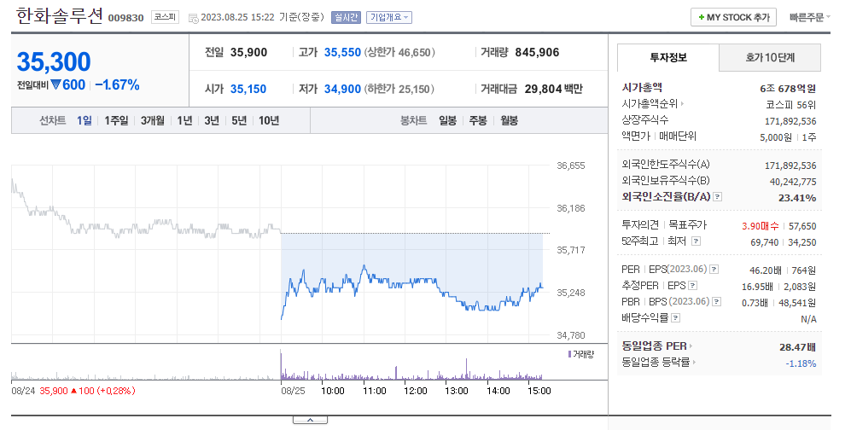
Task: Click 투자의견 label link
Action: (640, 224)
